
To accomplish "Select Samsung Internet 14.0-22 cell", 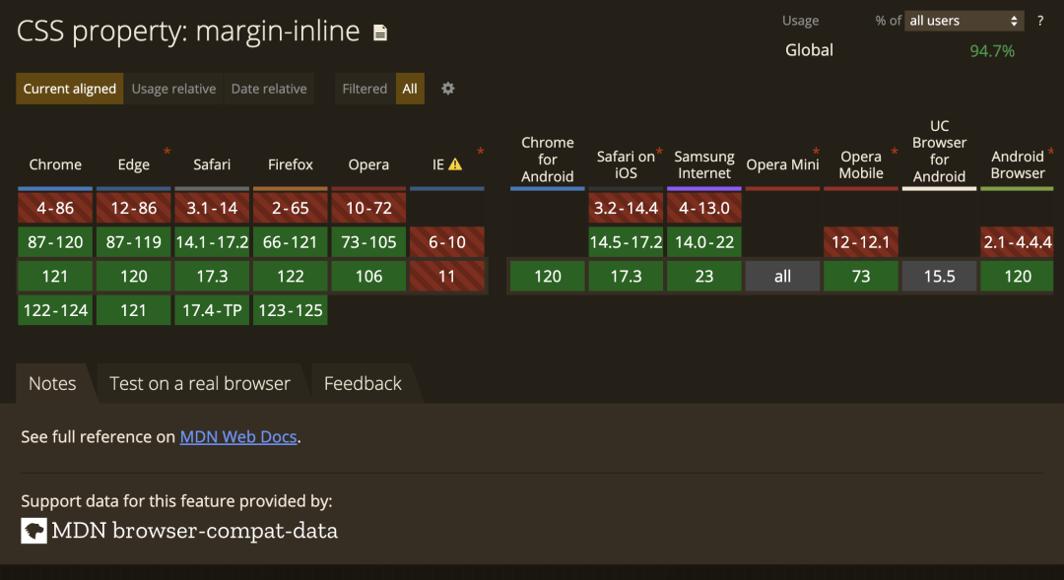I will pyautogui.click(x=704, y=242).
